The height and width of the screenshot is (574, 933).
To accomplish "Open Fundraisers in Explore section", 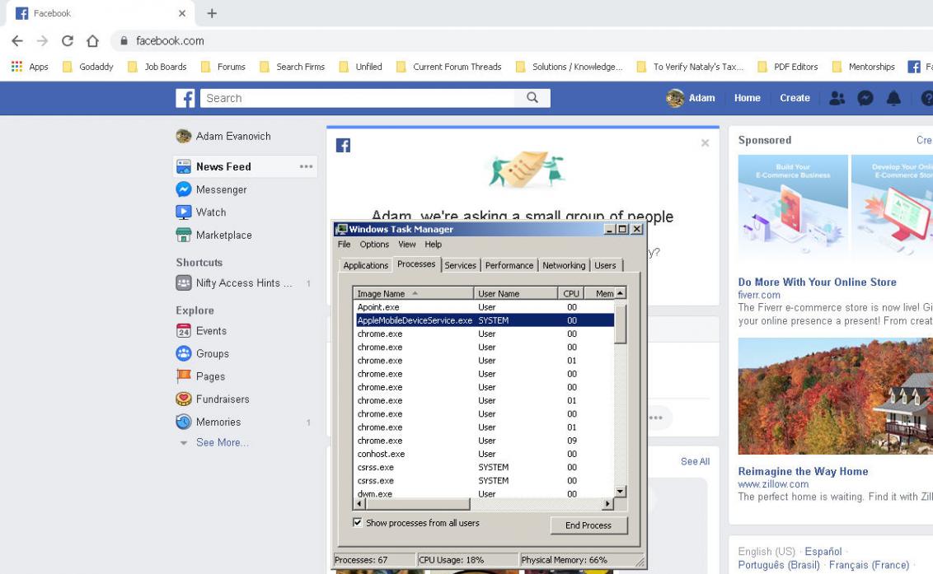I will coord(222,399).
